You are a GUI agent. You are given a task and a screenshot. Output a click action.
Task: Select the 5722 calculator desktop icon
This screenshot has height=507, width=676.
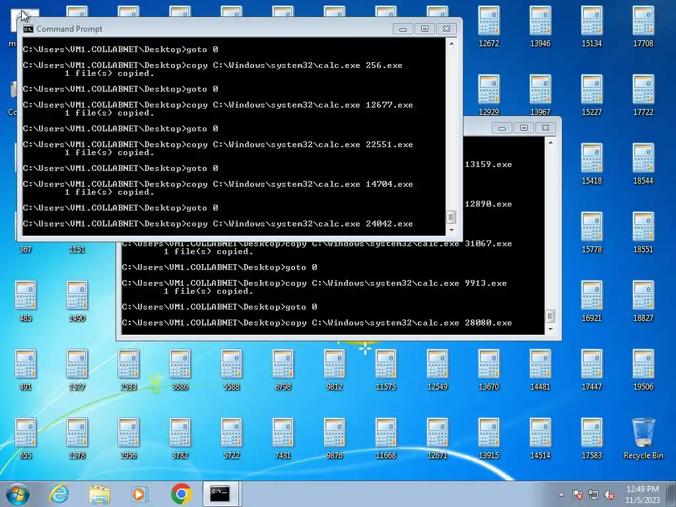coord(232,438)
